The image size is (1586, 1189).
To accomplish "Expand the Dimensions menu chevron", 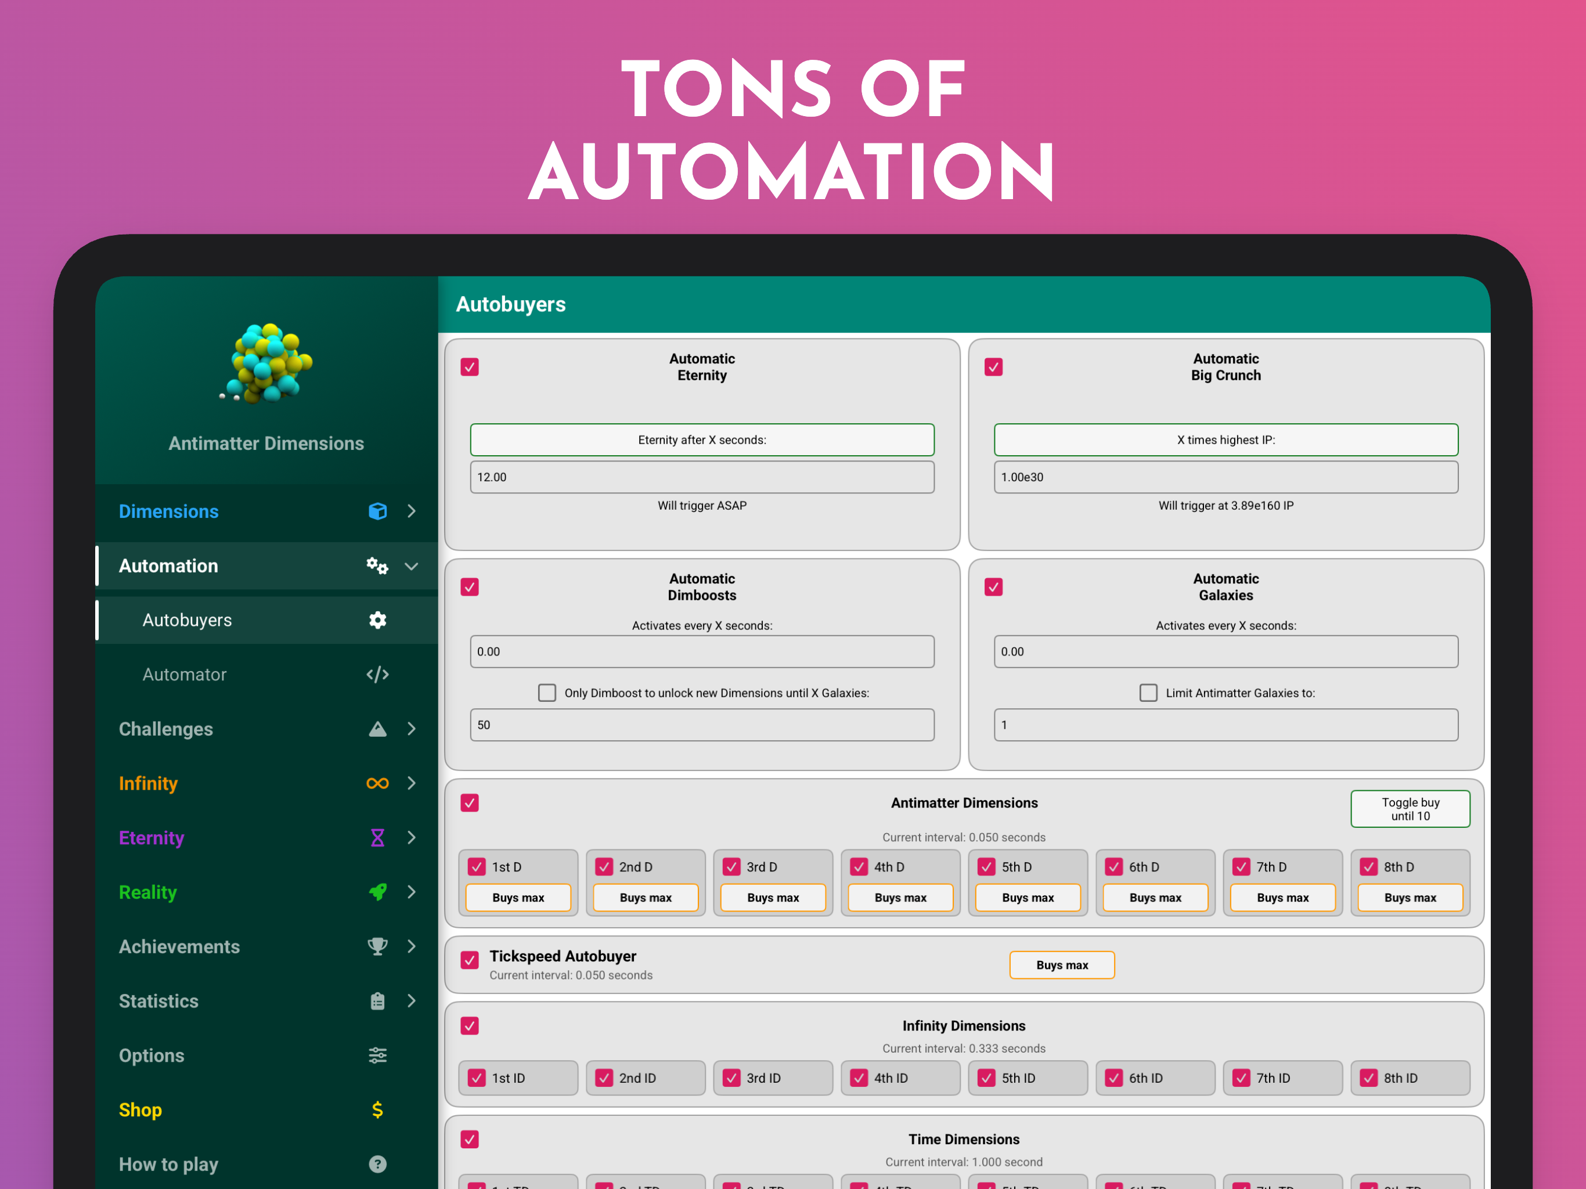I will [412, 511].
